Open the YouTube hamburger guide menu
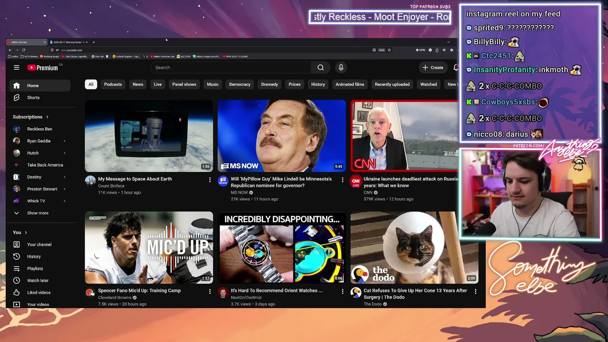Screen dimensions: 608x342 (x=17, y=67)
